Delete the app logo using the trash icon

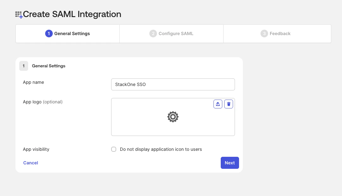point(228,104)
